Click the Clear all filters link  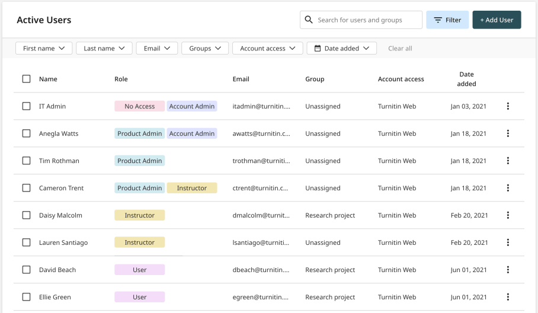point(400,49)
